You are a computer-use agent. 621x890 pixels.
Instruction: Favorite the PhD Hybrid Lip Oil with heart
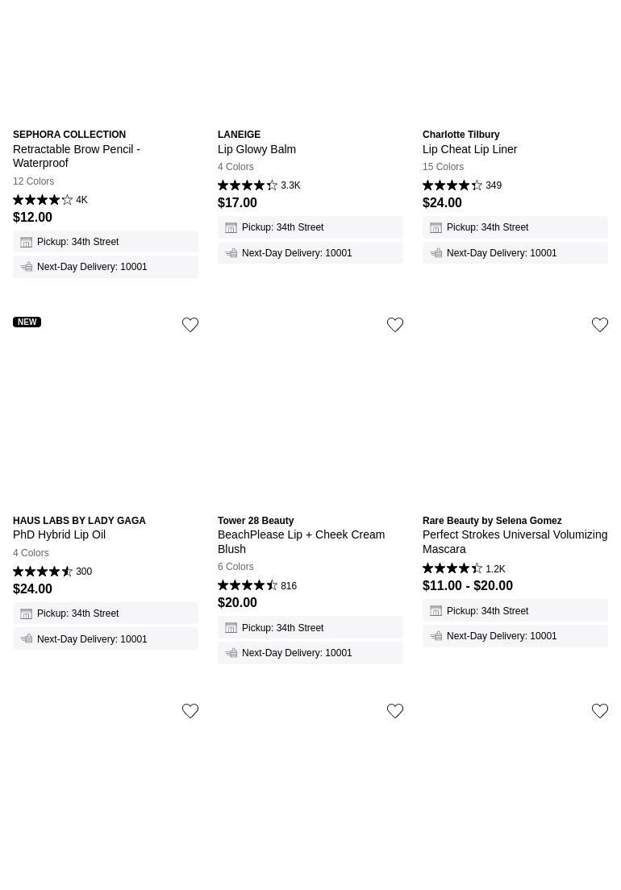click(x=190, y=325)
